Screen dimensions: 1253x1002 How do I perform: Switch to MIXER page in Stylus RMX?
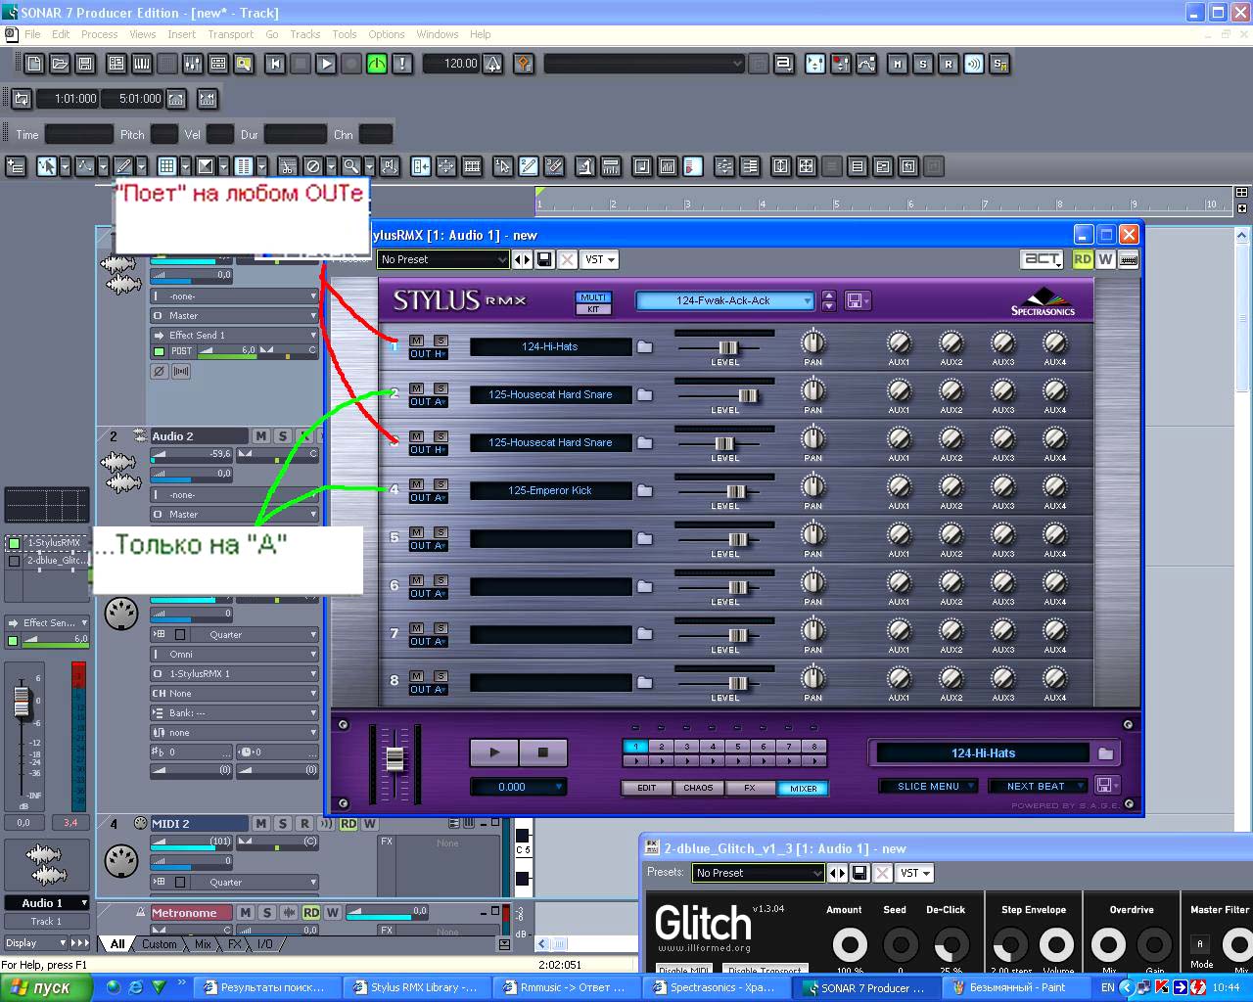click(803, 788)
